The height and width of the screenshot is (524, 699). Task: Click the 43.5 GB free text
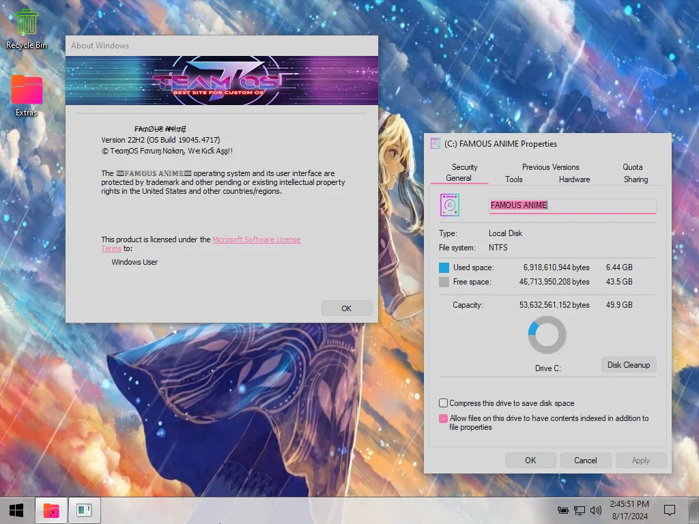[x=619, y=282]
